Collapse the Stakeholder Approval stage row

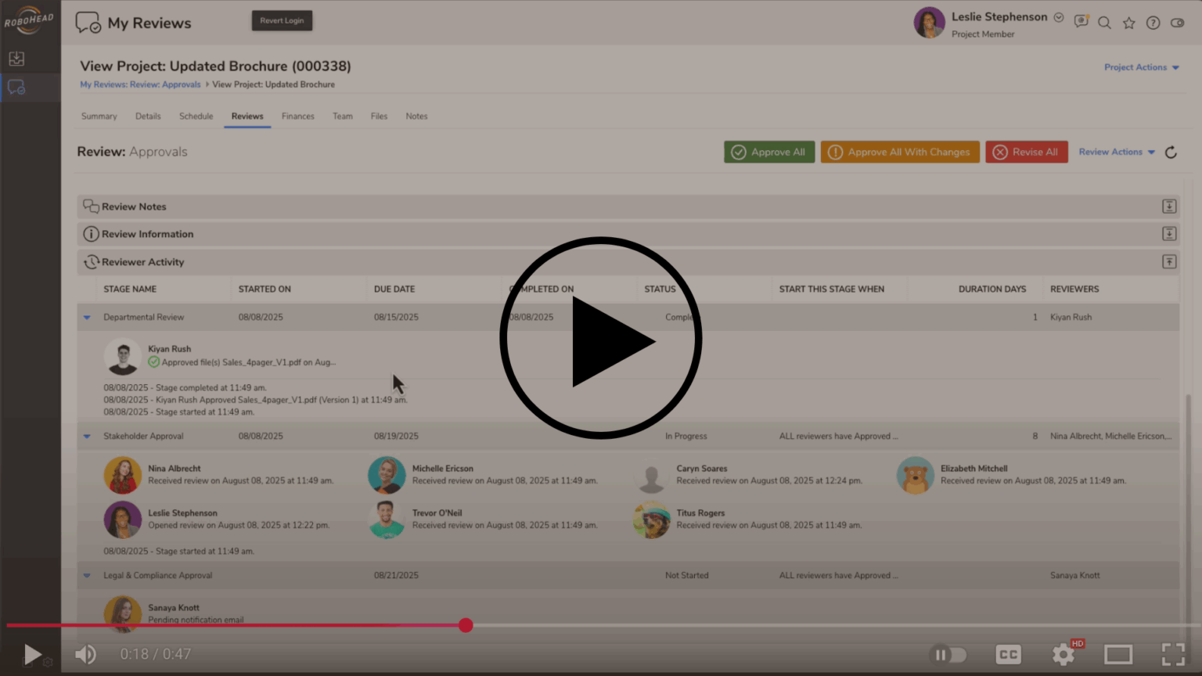[x=87, y=437]
